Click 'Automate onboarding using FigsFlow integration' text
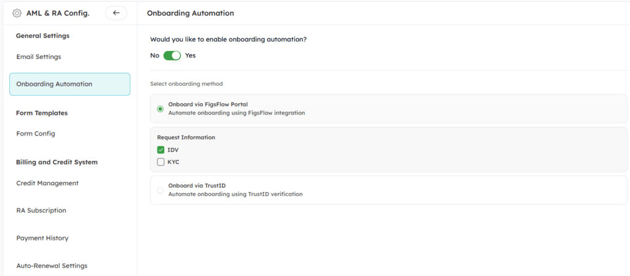 pyautogui.click(x=237, y=113)
